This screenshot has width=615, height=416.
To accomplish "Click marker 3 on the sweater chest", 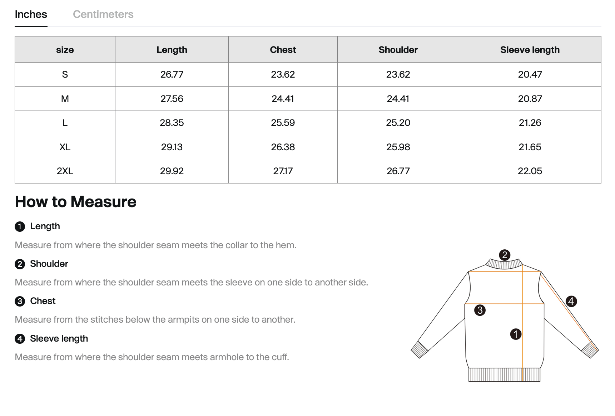I will tap(480, 310).
